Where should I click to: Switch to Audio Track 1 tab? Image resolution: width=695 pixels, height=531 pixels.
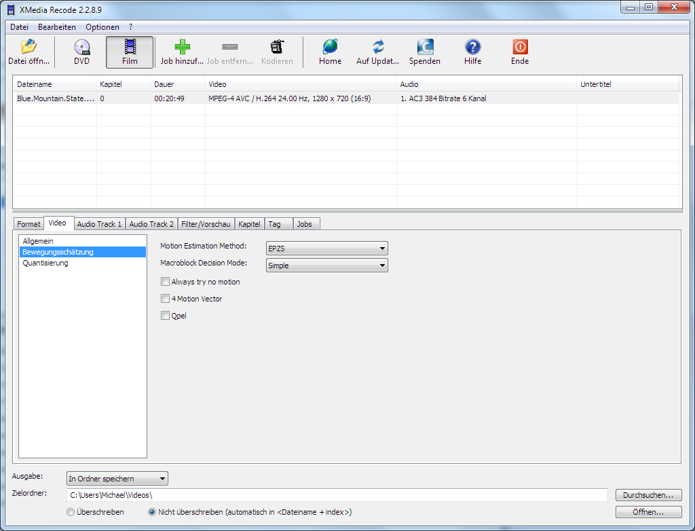99,224
